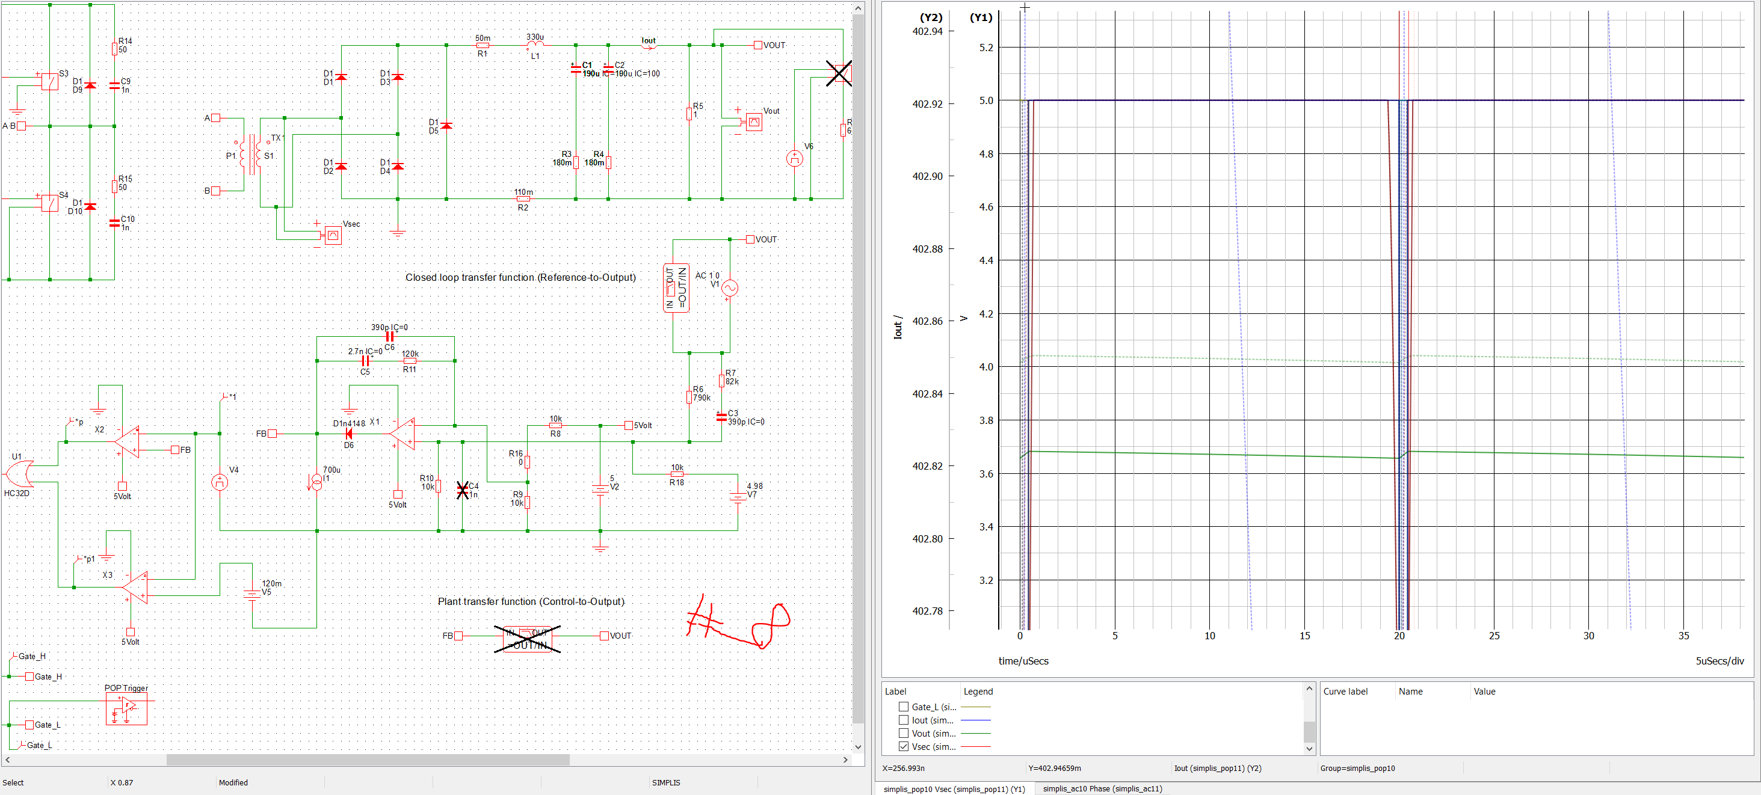
Task: Click the Value column header
Action: click(x=1484, y=691)
